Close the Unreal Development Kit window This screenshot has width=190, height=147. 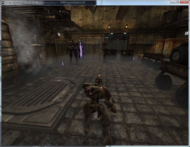pos(184,2)
